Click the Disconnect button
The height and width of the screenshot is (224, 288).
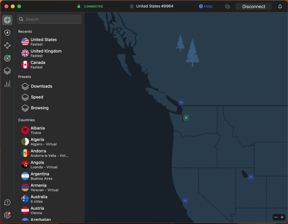coord(254,6)
